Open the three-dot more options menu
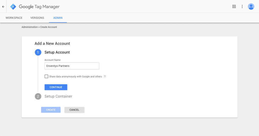The height and width of the screenshot is (136, 259). click(x=242, y=7)
